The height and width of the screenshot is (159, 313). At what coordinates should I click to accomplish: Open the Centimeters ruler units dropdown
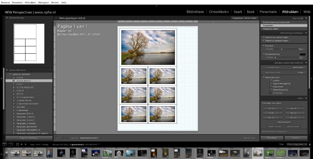tap(299, 67)
